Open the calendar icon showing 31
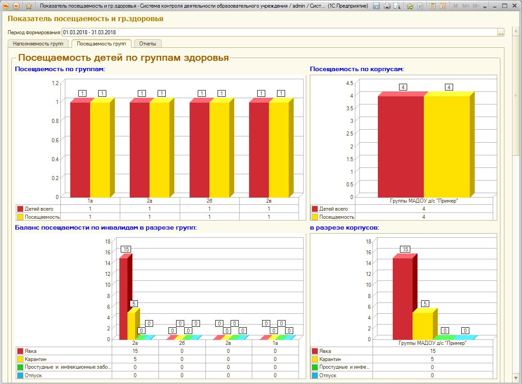The height and width of the screenshot is (384, 522). tap(443, 6)
